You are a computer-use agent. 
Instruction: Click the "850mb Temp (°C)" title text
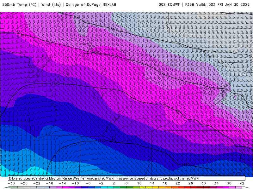coord(19,5)
